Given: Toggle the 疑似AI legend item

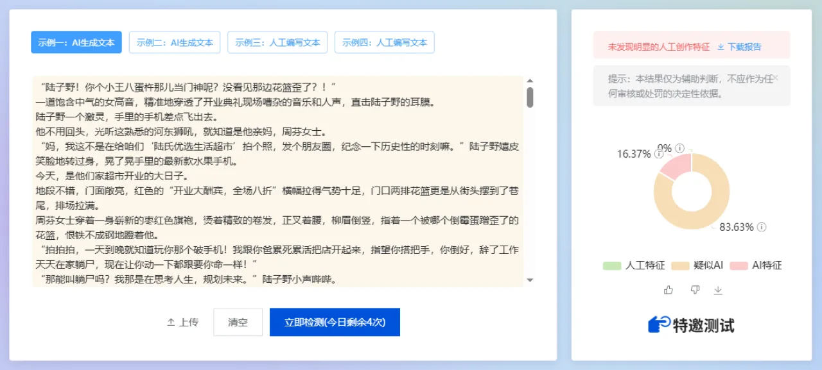Looking at the screenshot, I should (x=697, y=265).
